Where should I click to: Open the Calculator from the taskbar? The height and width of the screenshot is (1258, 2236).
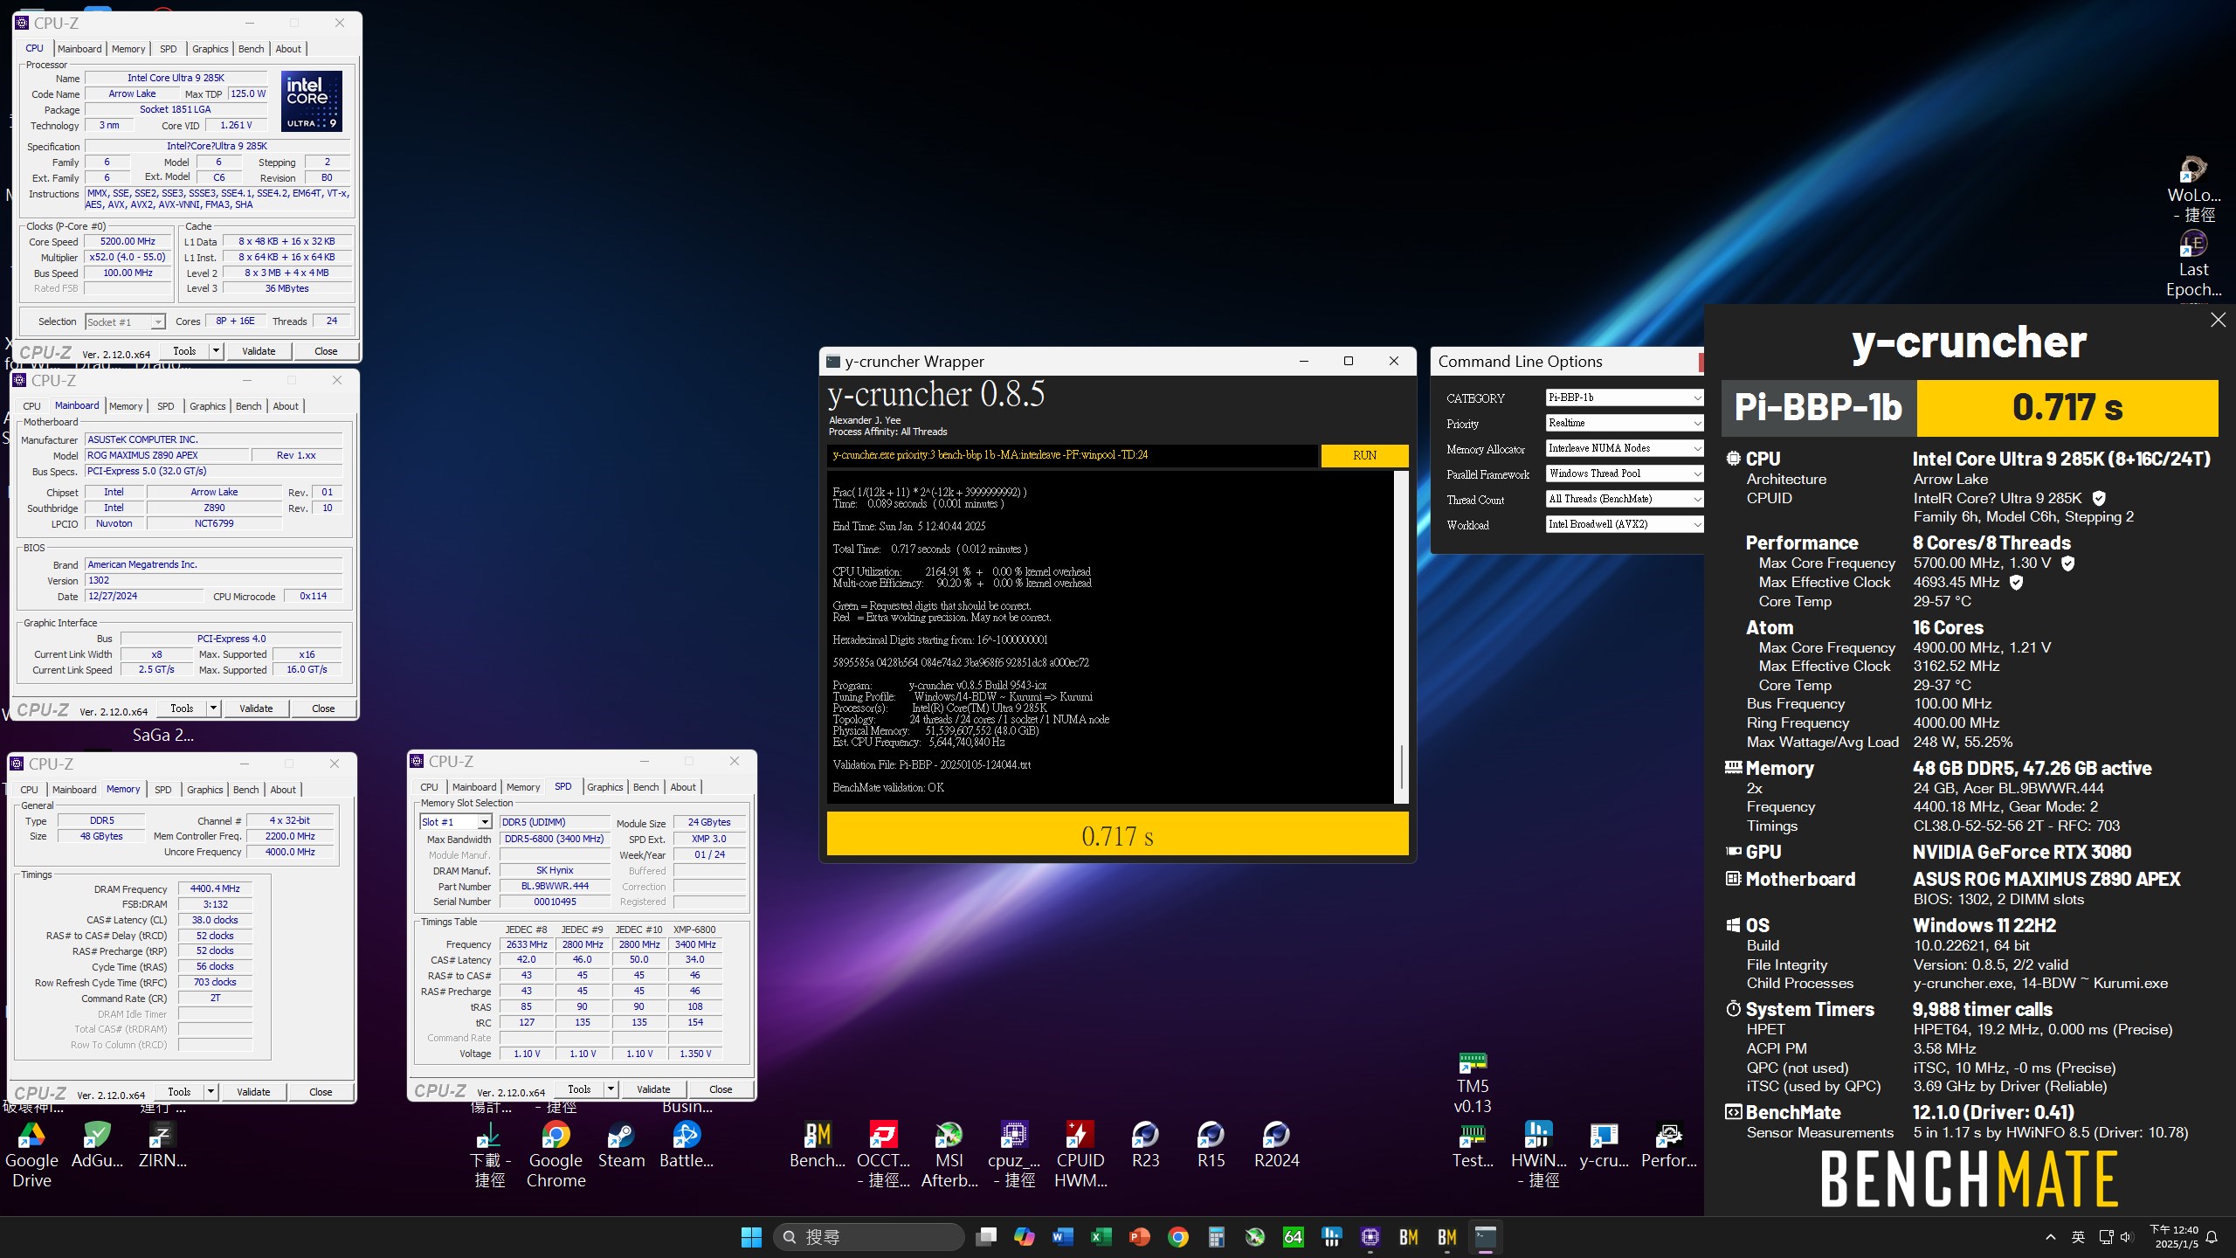click(x=1216, y=1237)
